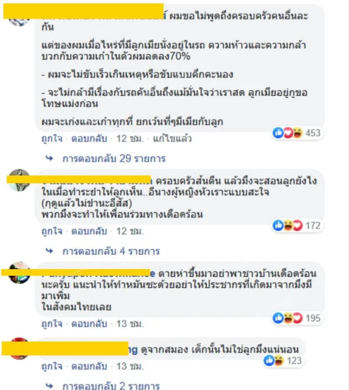
Task: Click the reaction icons beside the 123 count
Action: pos(274,361)
